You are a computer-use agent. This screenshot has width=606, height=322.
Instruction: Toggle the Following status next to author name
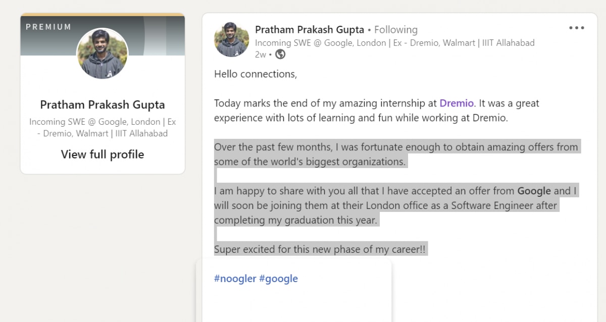(x=396, y=30)
